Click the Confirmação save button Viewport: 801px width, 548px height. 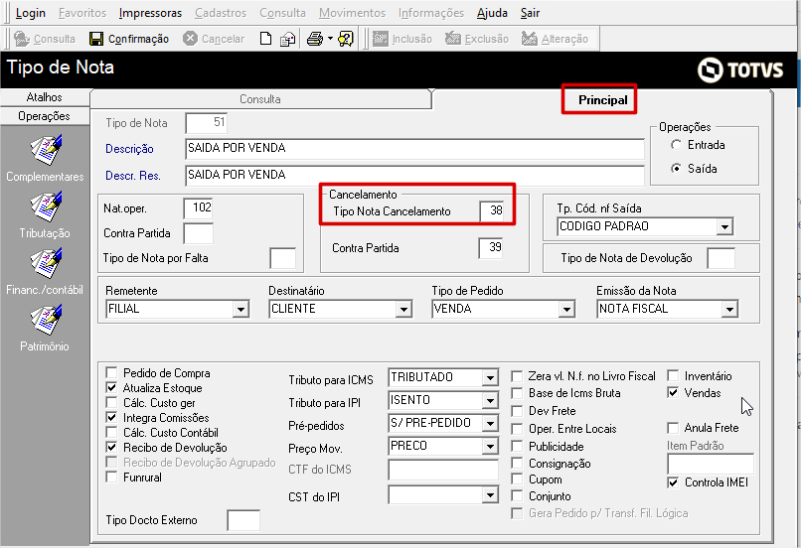coord(129,39)
